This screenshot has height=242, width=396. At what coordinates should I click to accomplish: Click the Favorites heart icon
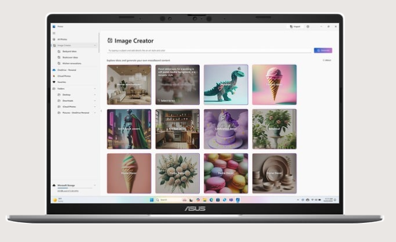tap(54, 82)
